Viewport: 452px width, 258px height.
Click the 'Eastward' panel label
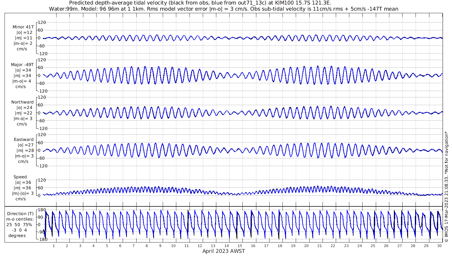click(x=24, y=140)
